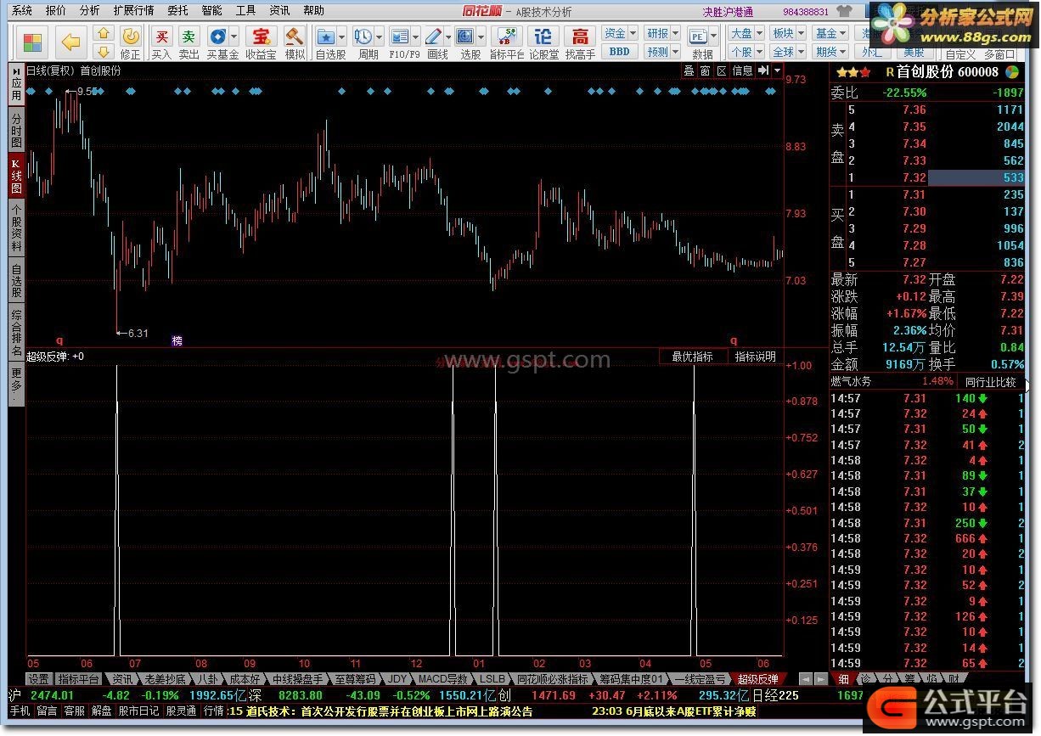Open the 买入 buy order icon
The width and height of the screenshot is (1041, 736).
(161, 42)
